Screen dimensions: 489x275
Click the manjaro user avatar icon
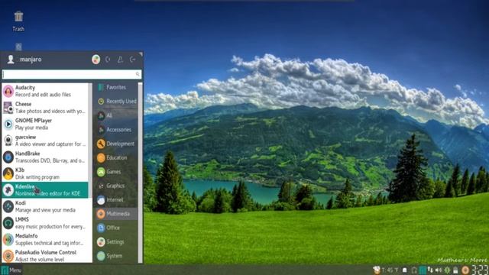[x=11, y=60]
